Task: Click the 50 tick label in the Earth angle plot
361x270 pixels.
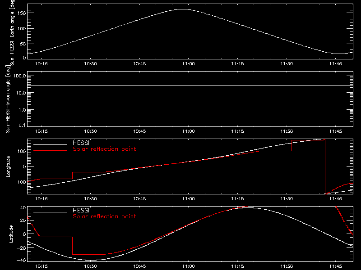Action: (x=23, y=44)
